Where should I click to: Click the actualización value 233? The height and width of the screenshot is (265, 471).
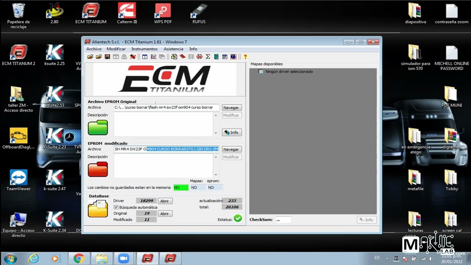click(232, 201)
